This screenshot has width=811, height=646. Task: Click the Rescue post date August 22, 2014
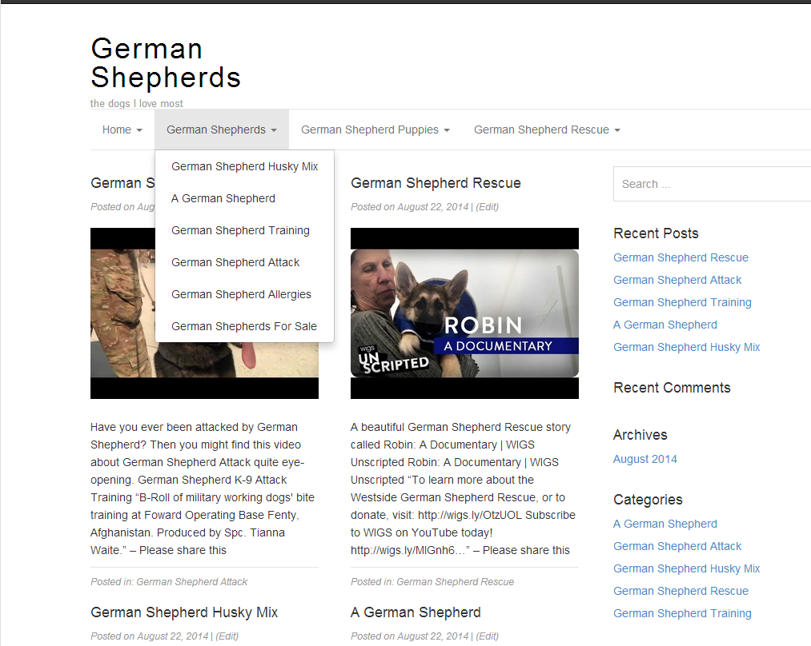click(x=433, y=207)
